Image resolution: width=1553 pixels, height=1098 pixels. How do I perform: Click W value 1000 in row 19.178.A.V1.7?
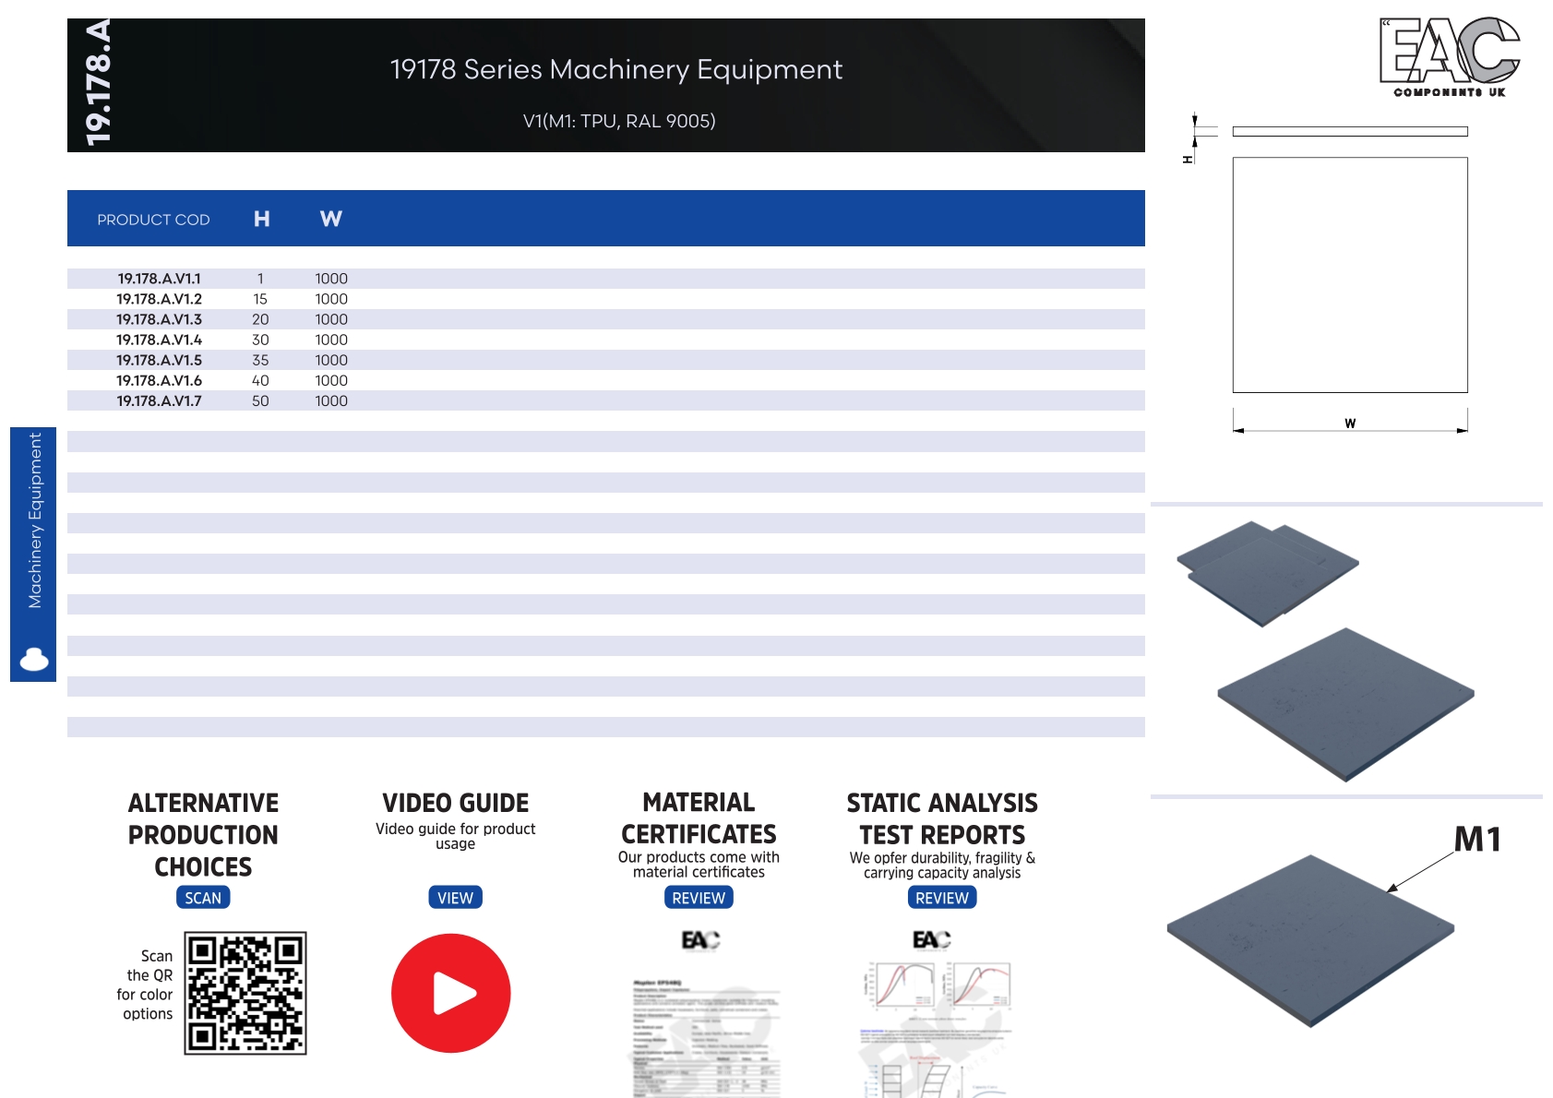click(x=331, y=400)
